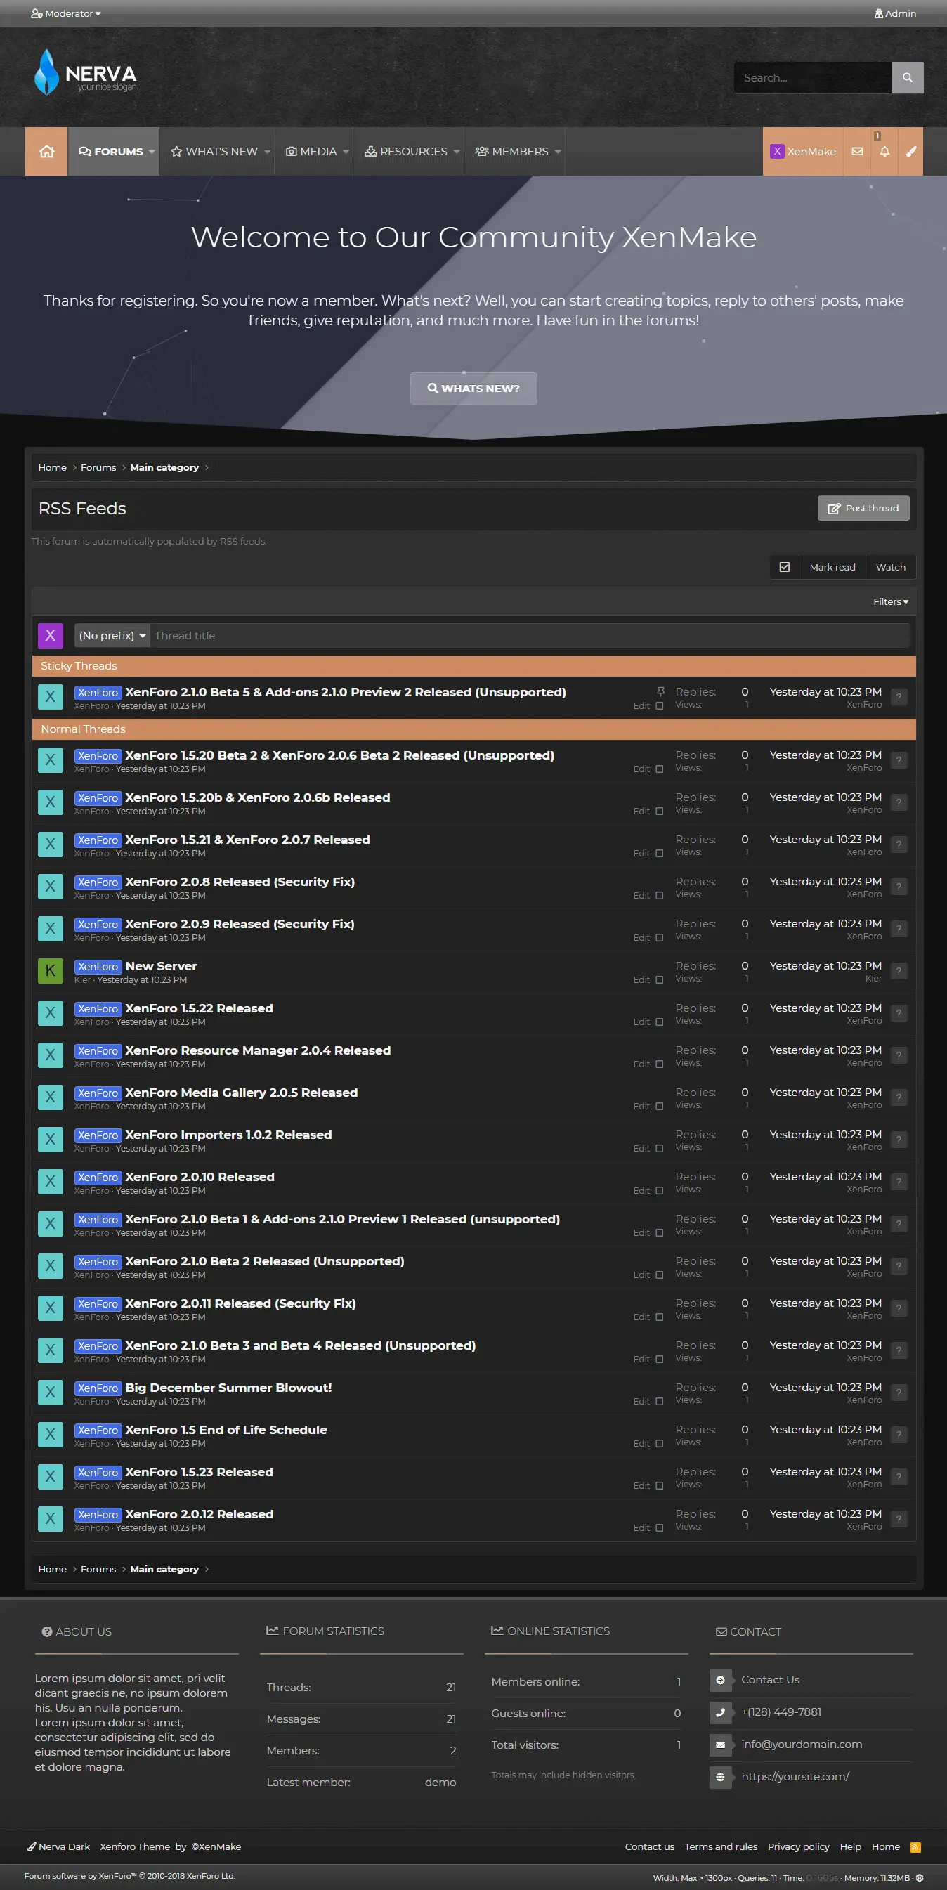Click the WHATS NEW? banner button
The height and width of the screenshot is (1890, 947).
pyautogui.click(x=473, y=388)
